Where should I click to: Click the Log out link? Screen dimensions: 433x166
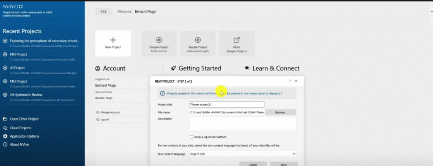[103, 120]
